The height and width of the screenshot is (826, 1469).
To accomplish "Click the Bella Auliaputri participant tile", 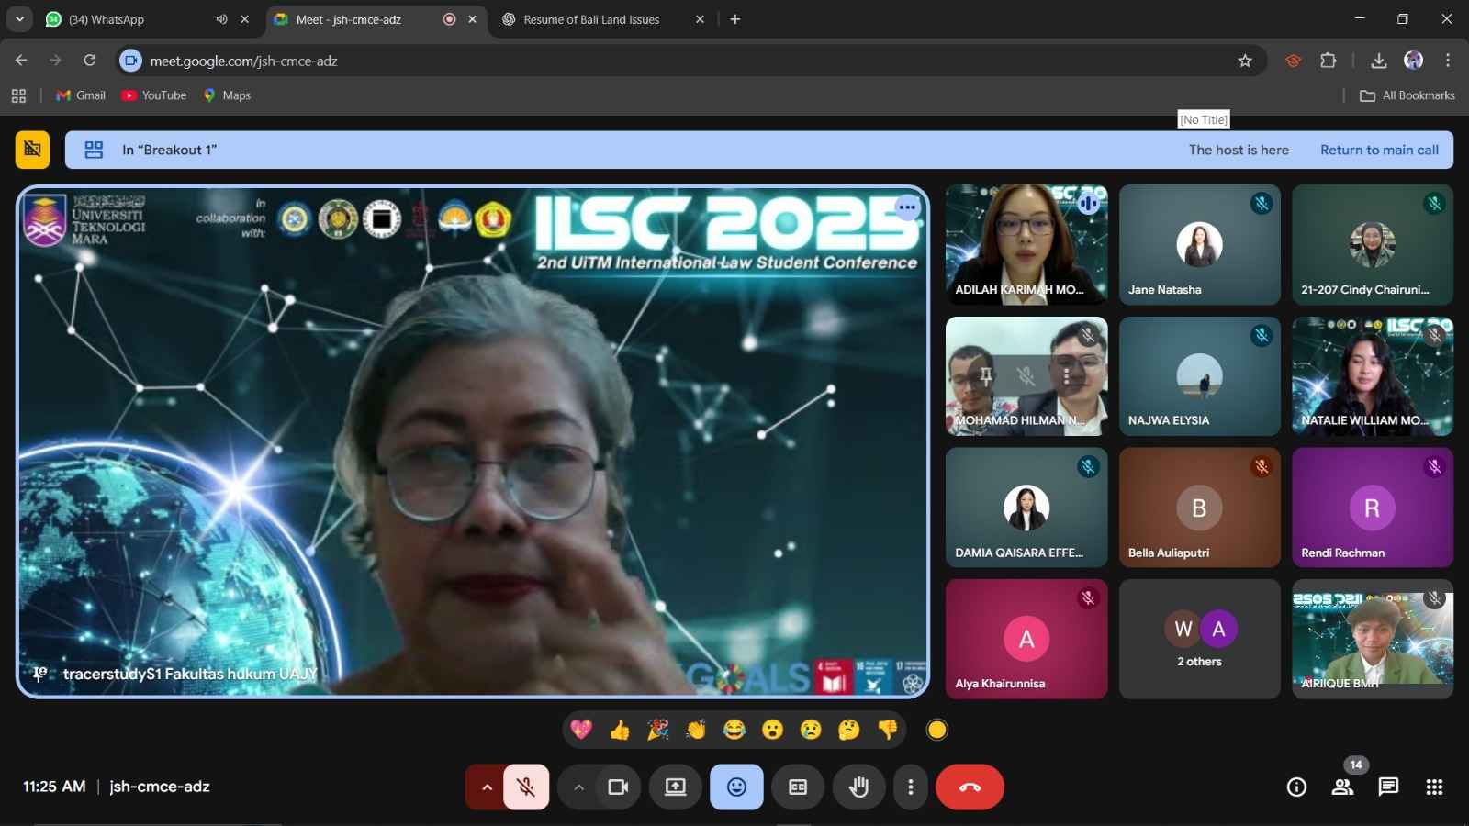I will 1199,508.
